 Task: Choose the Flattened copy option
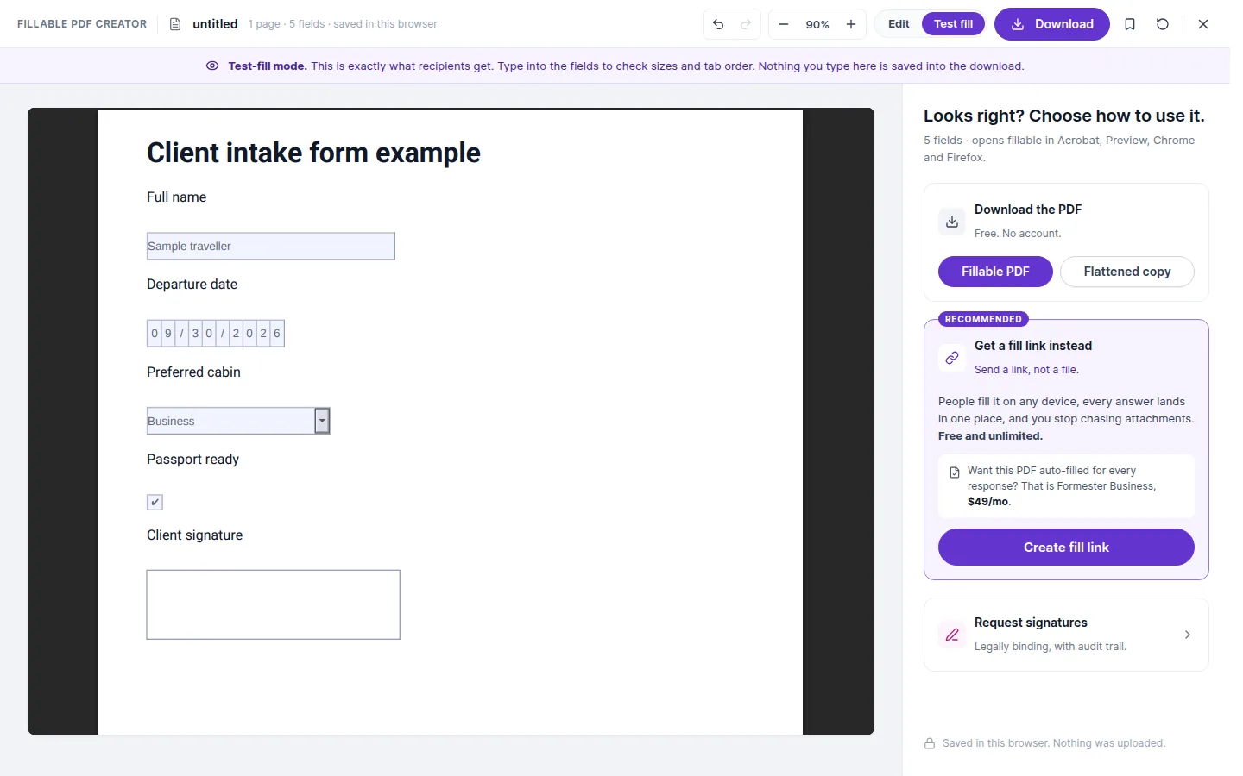click(1127, 272)
